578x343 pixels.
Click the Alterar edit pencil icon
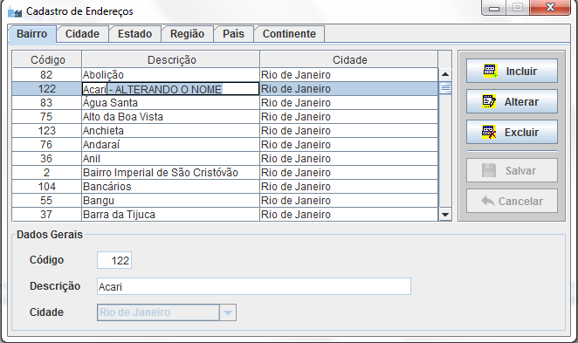coord(489,101)
